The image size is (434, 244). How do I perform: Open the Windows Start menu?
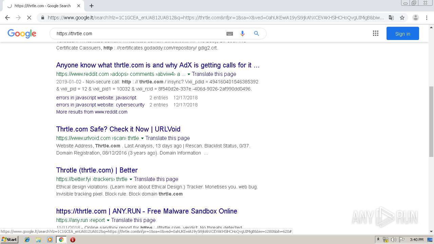click(9, 240)
